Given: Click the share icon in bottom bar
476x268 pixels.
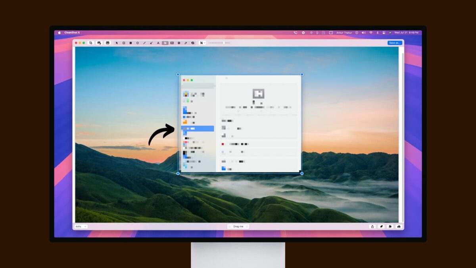Looking at the screenshot, I should [372, 226].
